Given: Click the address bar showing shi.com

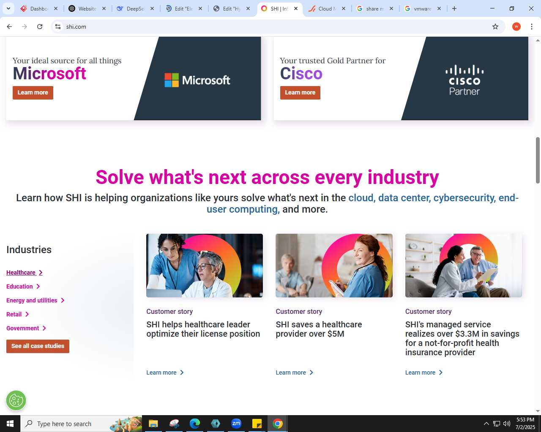Looking at the screenshot, I should [x=277, y=27].
